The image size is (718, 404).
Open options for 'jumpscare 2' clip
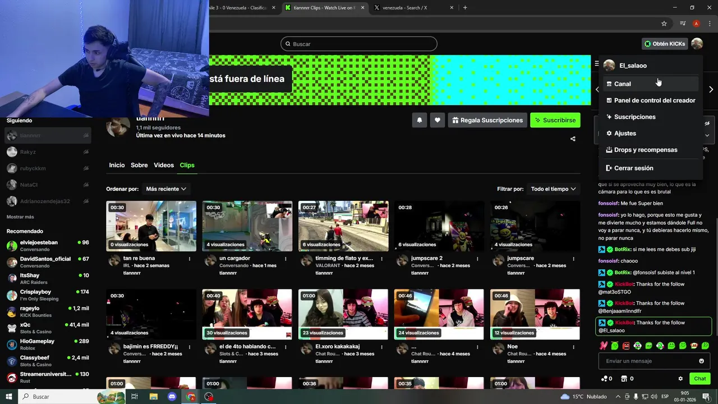click(477, 259)
